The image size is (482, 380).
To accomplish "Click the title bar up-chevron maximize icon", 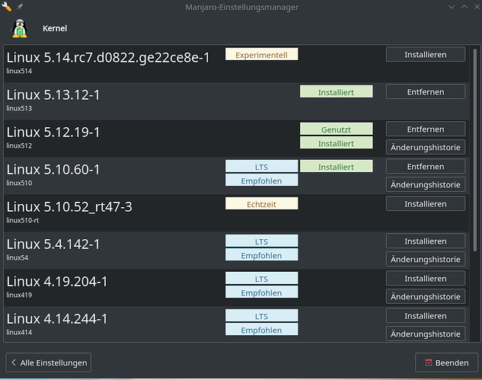I will click(464, 7).
